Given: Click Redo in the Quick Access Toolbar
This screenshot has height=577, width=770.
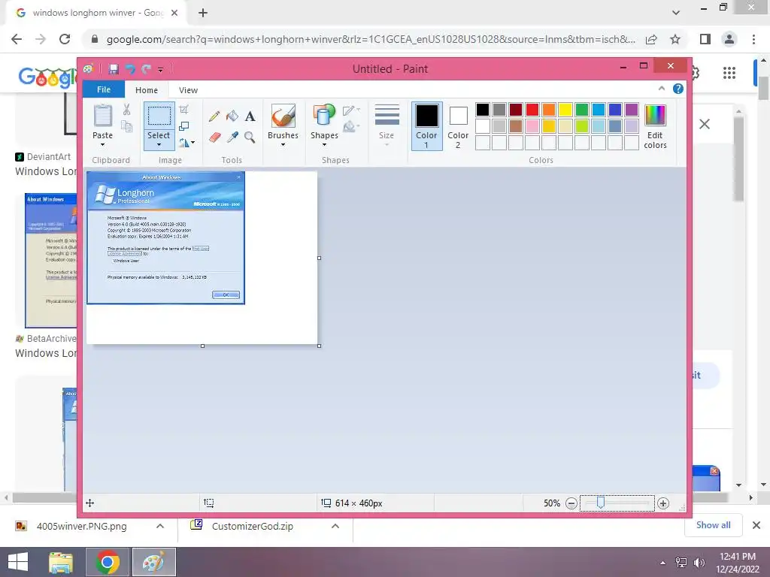Looking at the screenshot, I should (x=146, y=69).
